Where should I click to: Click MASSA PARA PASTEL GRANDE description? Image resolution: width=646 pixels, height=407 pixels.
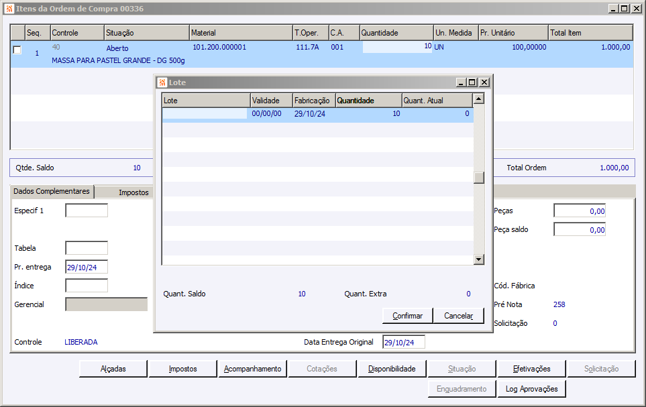(118, 60)
